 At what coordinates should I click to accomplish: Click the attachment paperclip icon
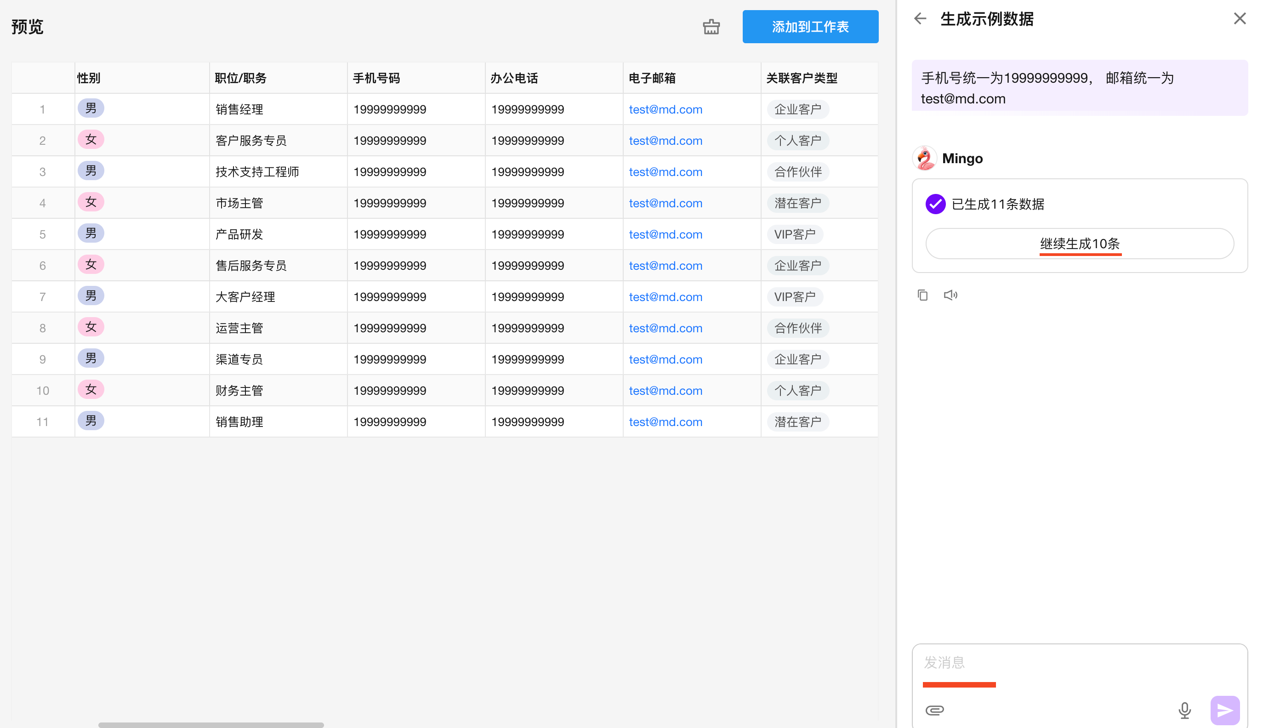pyautogui.click(x=934, y=710)
